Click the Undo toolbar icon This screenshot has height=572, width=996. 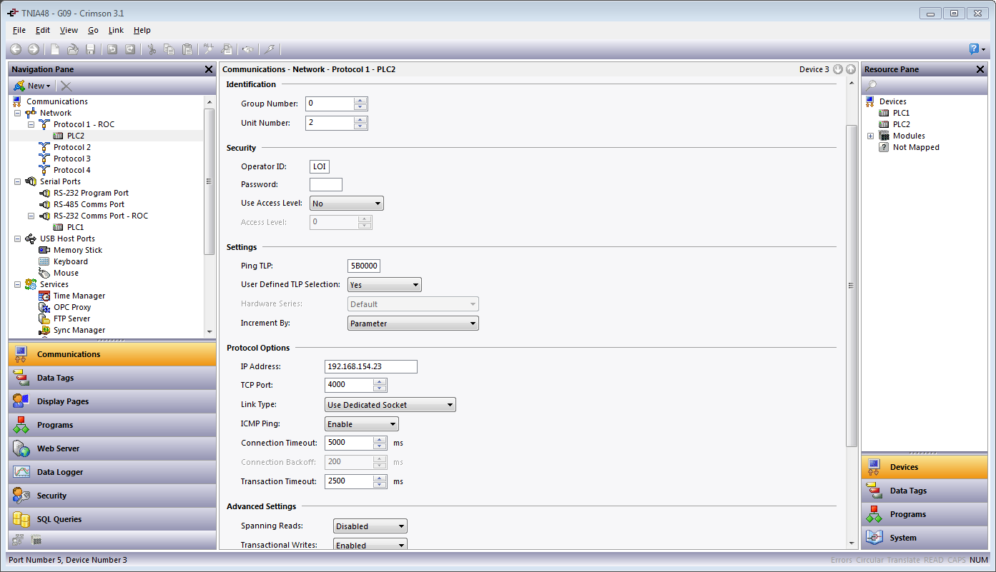tap(112, 49)
